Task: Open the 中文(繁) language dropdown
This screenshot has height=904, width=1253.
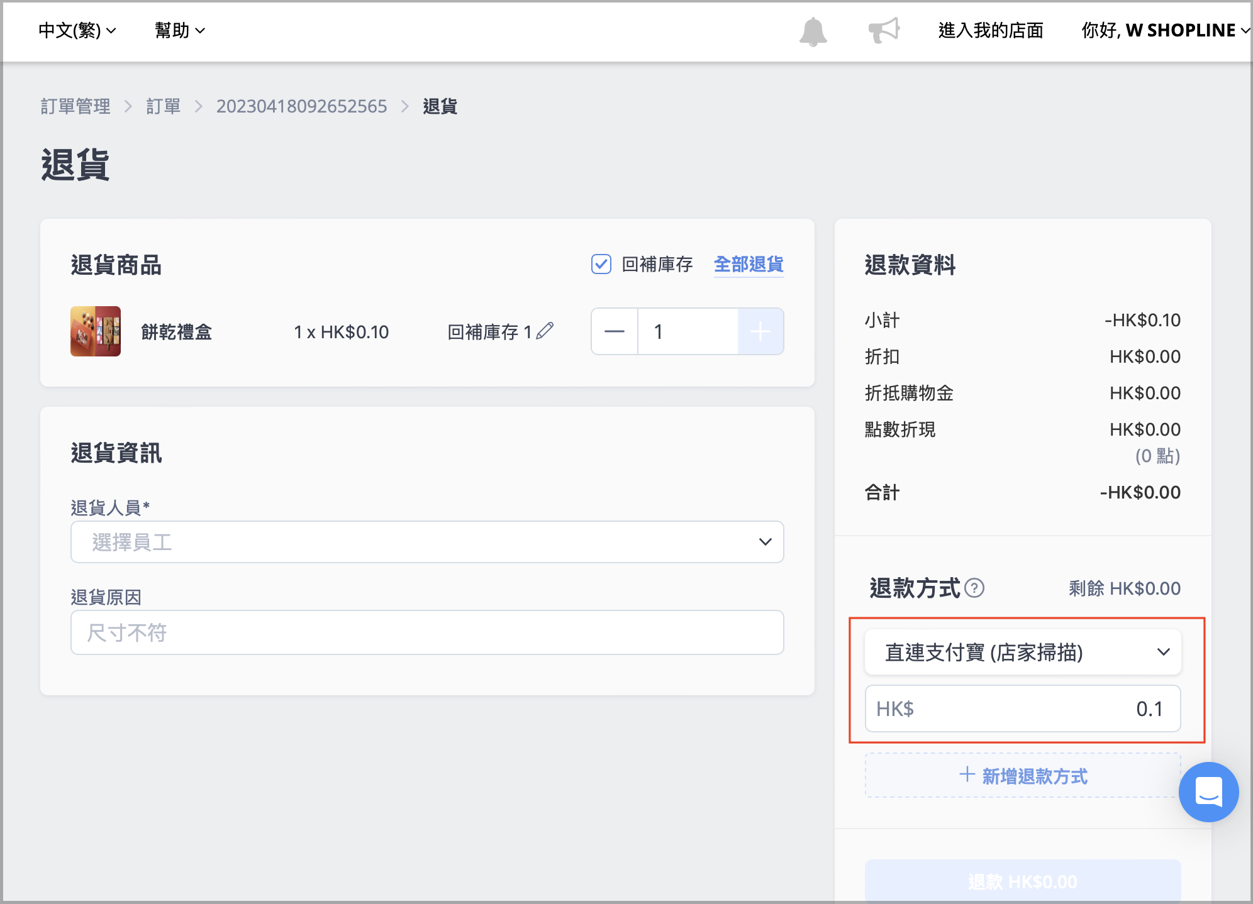Action: (x=77, y=30)
